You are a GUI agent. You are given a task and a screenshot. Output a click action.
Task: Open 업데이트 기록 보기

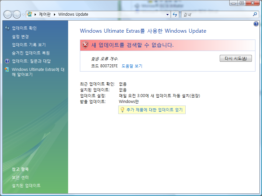point(29,45)
